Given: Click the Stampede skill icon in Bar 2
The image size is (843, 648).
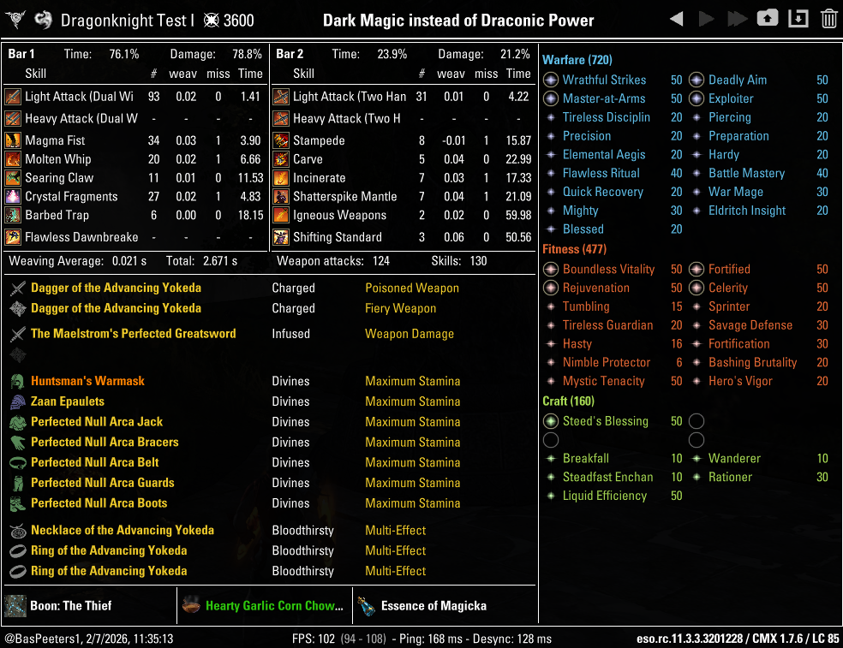Looking at the screenshot, I should [283, 140].
